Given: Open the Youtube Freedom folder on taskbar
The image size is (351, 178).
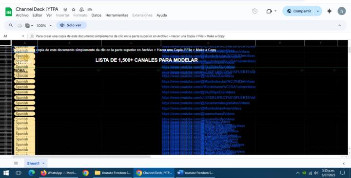Looking at the screenshot, I should tap(113, 173).
